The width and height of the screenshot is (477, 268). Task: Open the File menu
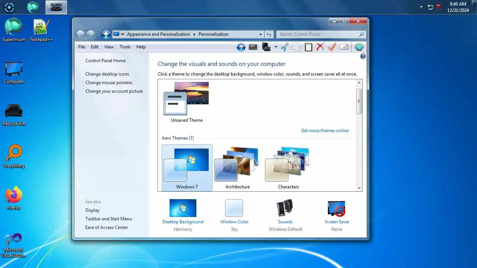click(82, 47)
